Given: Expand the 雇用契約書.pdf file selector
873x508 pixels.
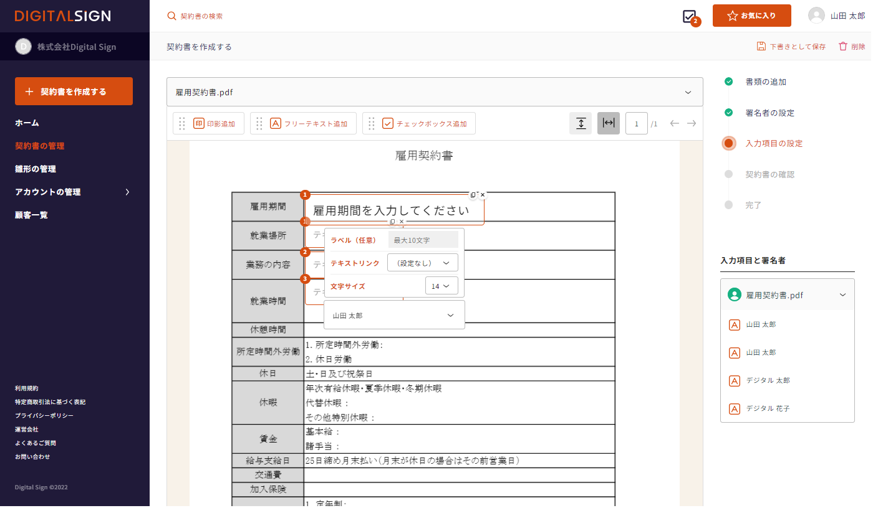Looking at the screenshot, I should (x=435, y=92).
